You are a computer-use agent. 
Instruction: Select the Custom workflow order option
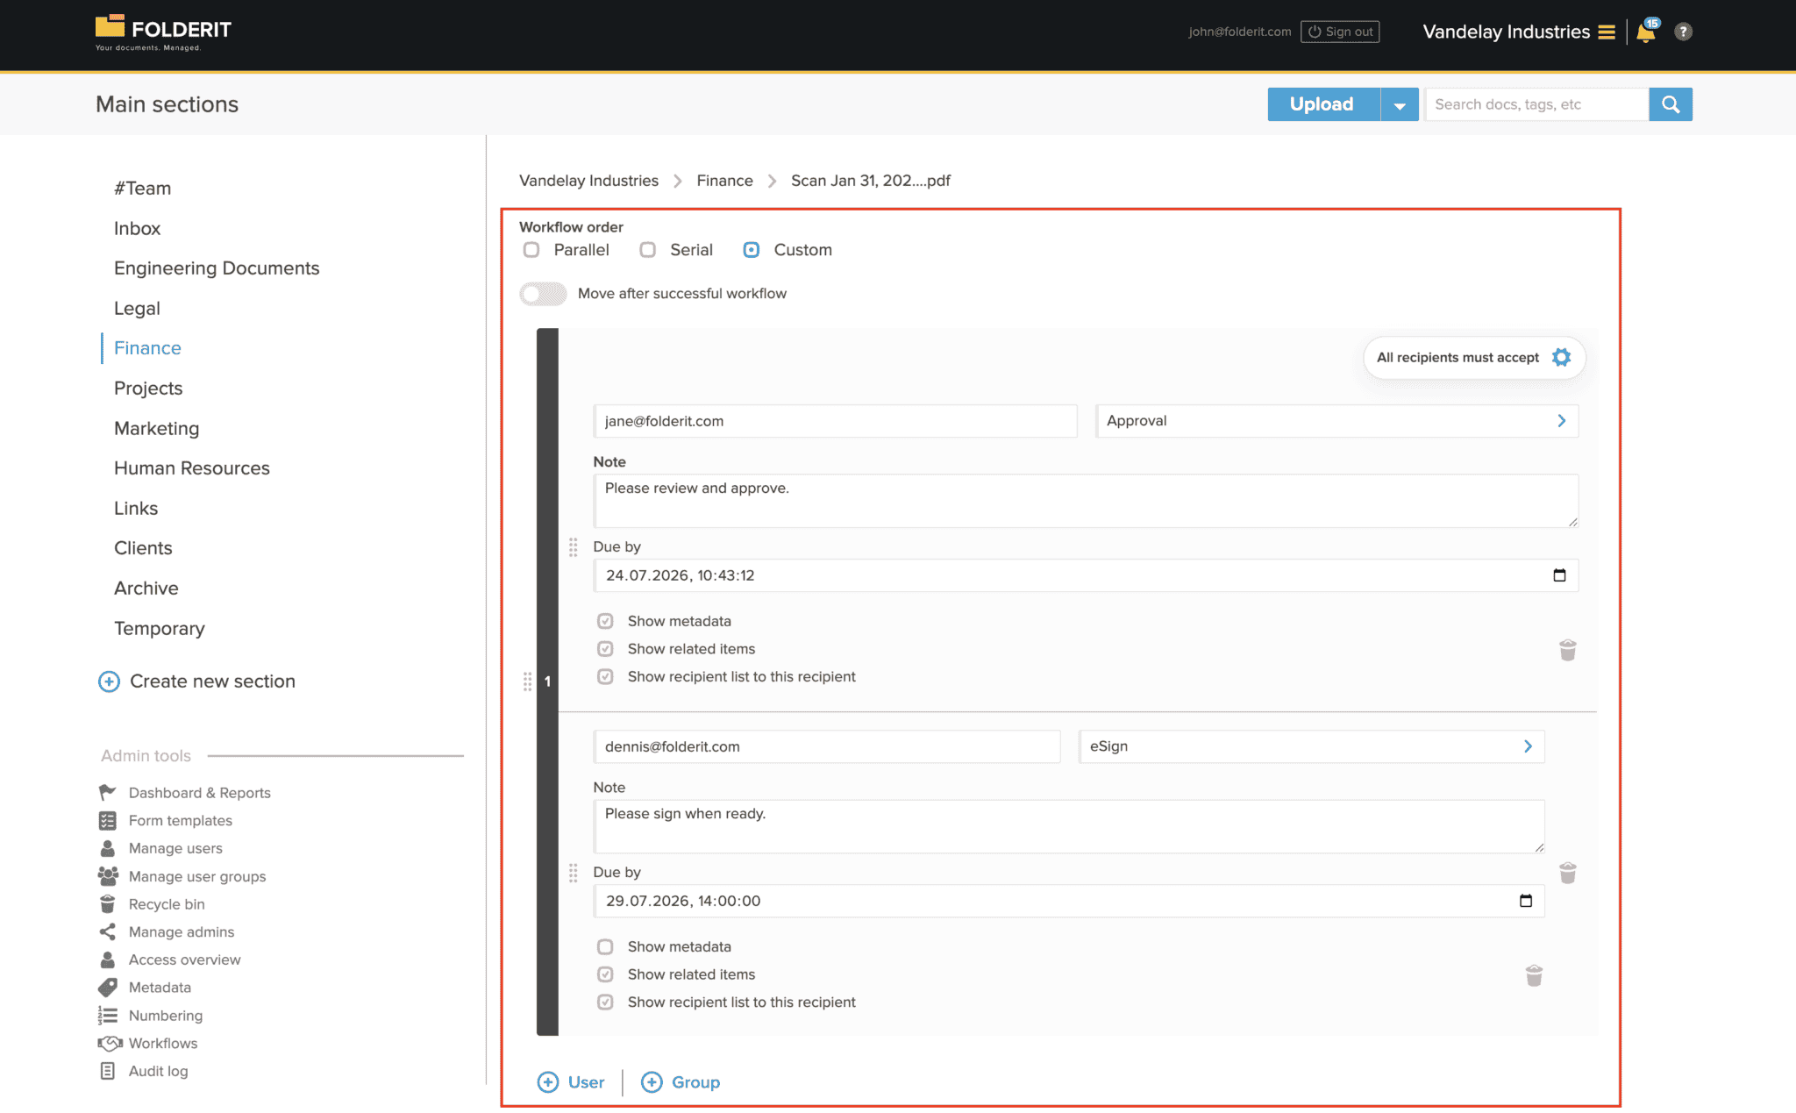click(752, 250)
